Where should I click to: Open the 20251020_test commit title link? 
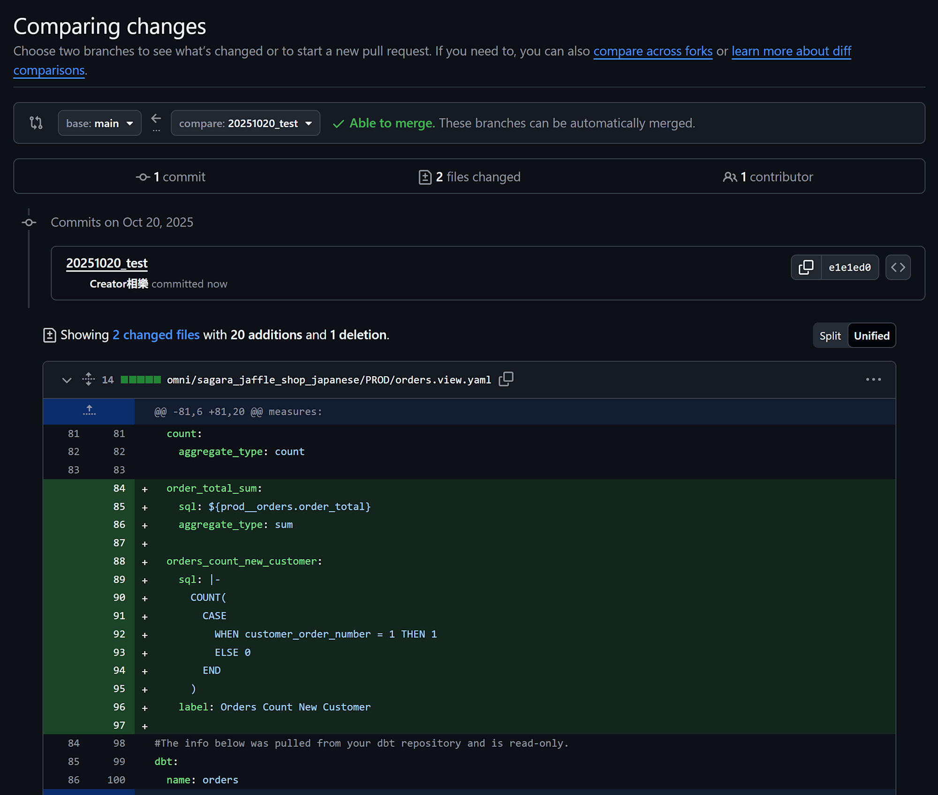click(x=107, y=263)
